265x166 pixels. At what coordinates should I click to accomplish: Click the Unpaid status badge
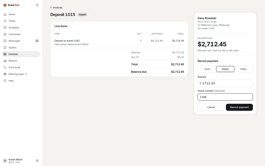[x=82, y=15]
